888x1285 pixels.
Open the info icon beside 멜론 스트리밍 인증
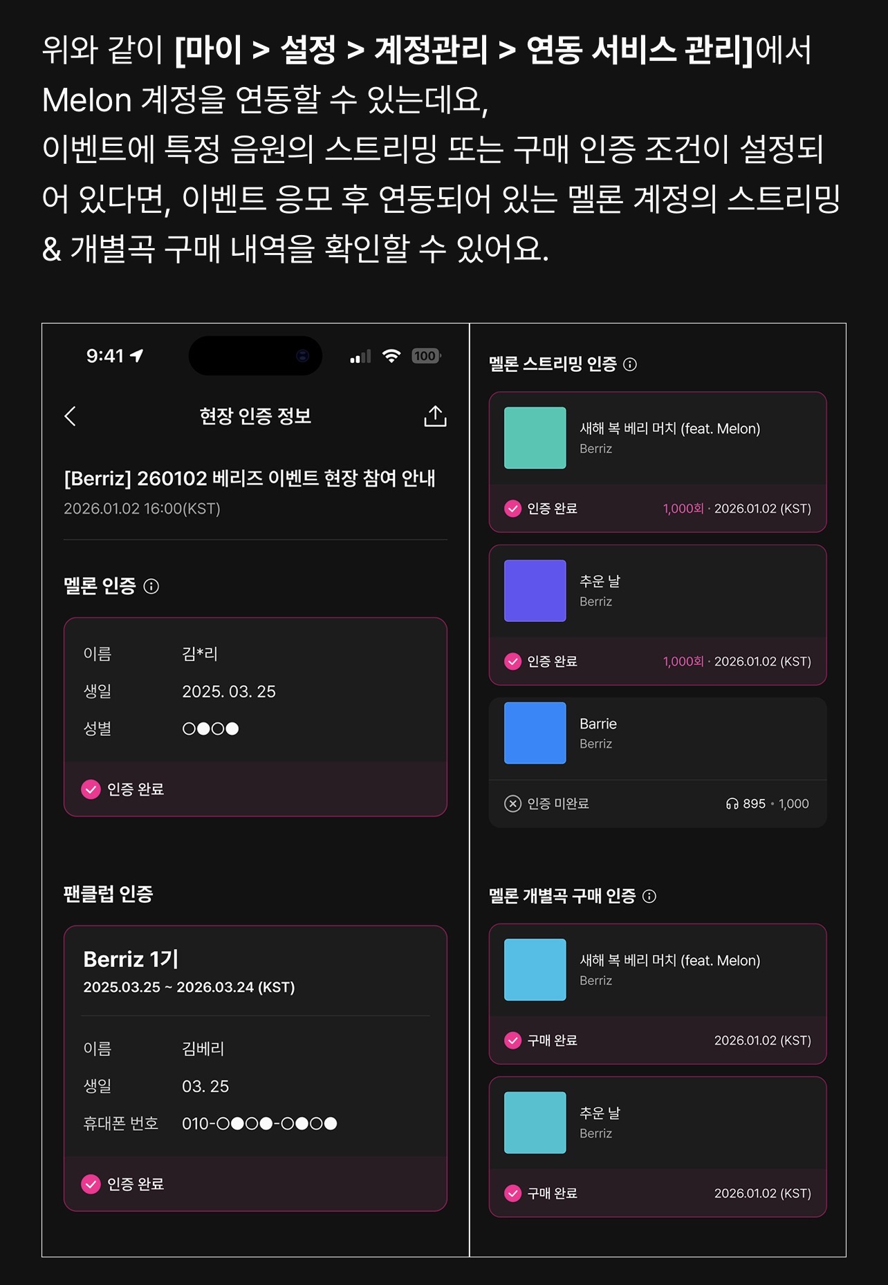point(630,364)
